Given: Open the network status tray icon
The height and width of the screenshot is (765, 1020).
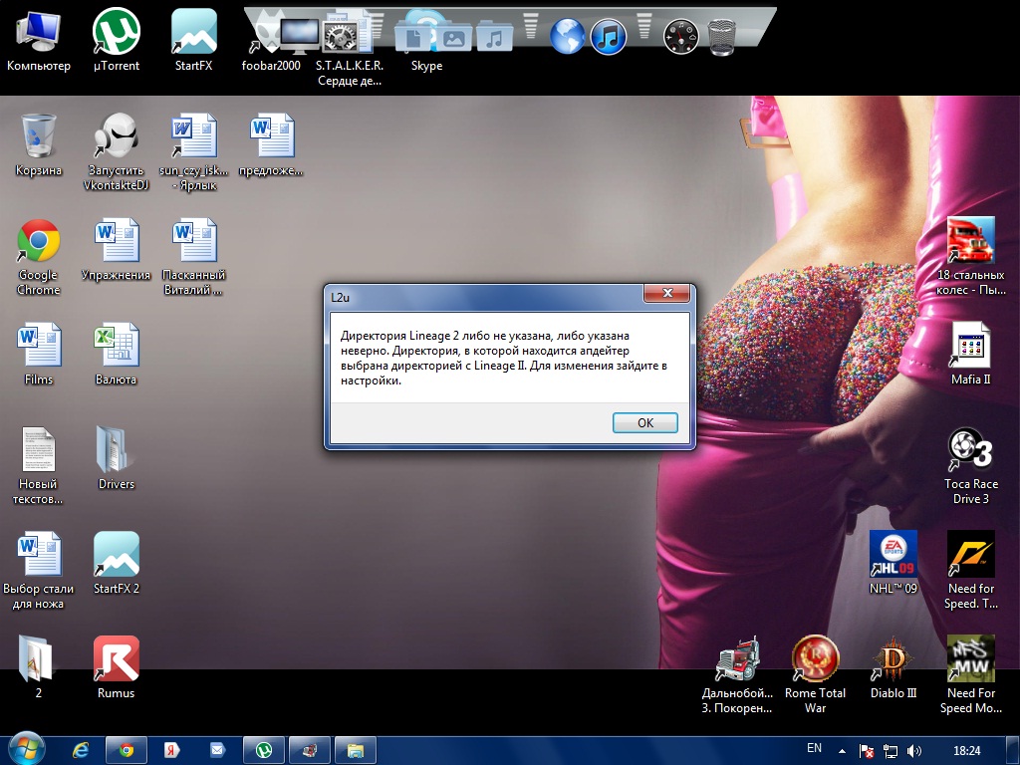Looking at the screenshot, I should [x=890, y=751].
